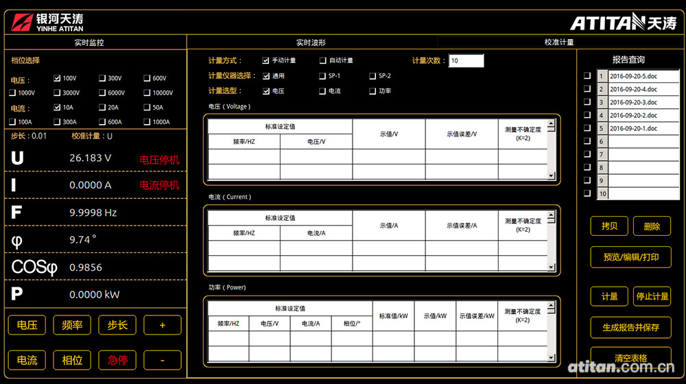Check the SP-1 instrument option
Screen dimensions: 686x384
click(323, 76)
